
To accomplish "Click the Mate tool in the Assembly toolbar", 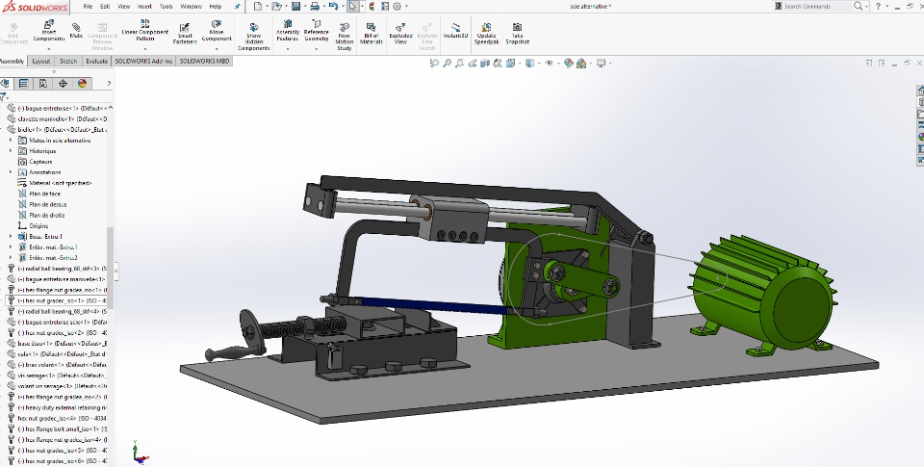I will point(76,31).
